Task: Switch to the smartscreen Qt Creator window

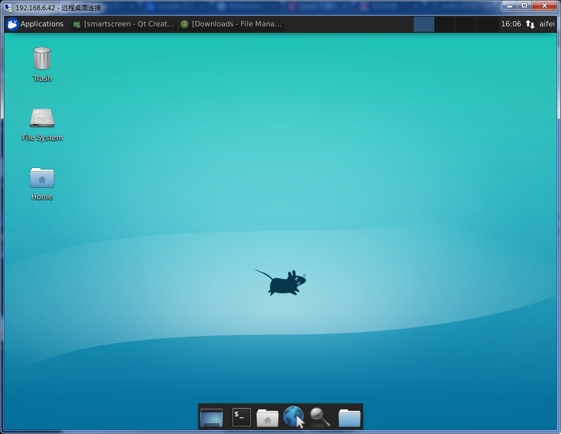Action: (x=123, y=24)
